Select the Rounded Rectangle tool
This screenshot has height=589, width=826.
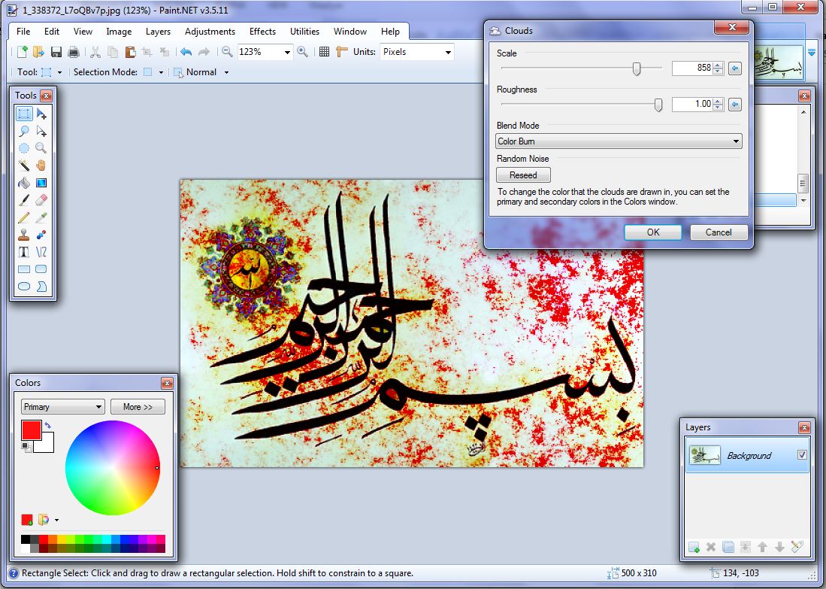41,269
